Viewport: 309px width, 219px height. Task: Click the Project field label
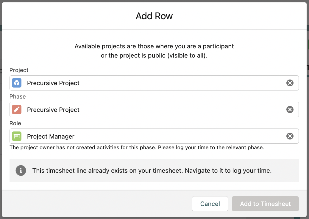(x=19, y=70)
